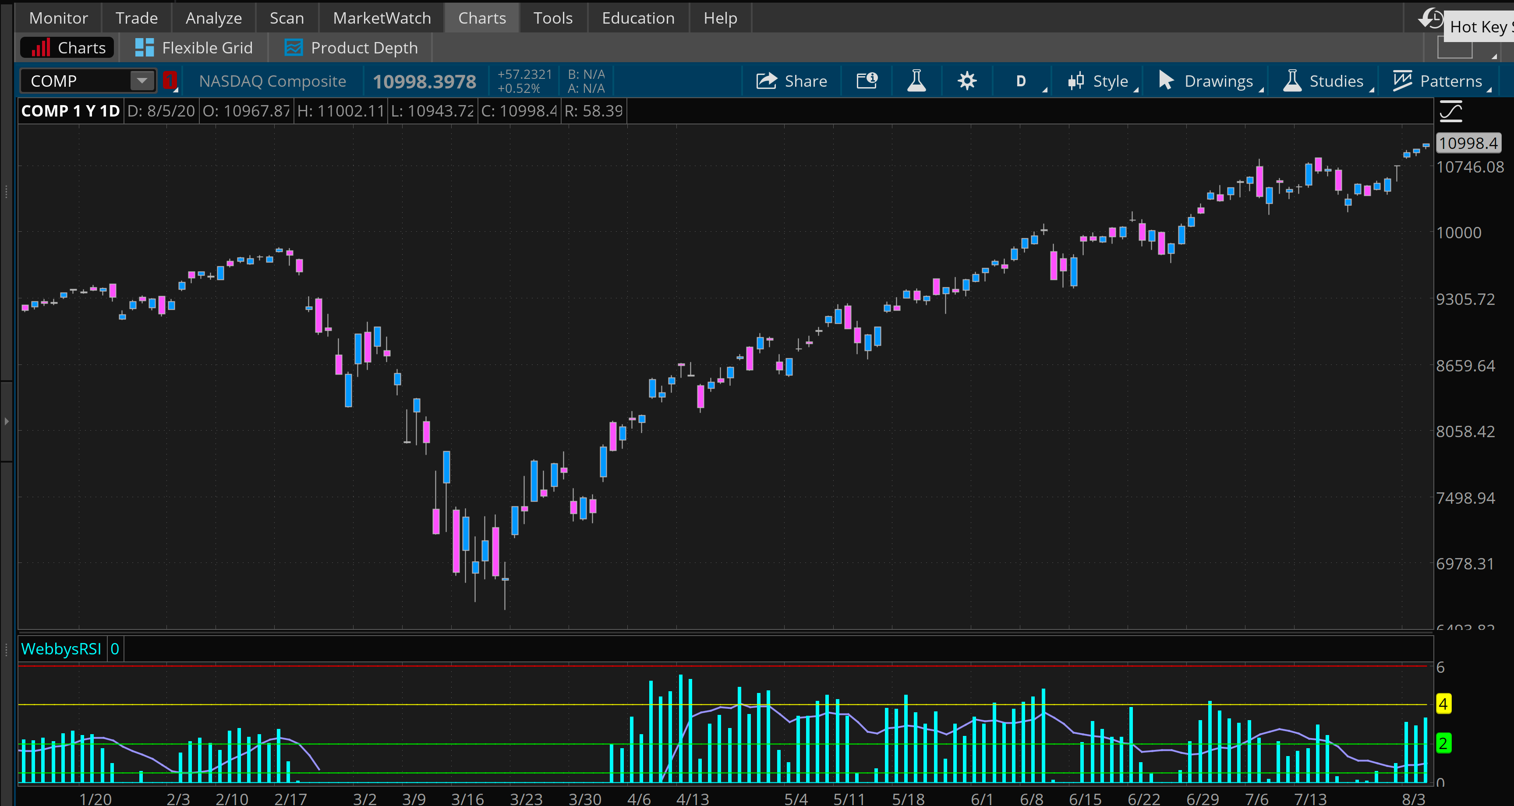Viewport: 1514px width, 806px height.
Task: Click the yellow 4 level marker
Action: coord(1443,703)
